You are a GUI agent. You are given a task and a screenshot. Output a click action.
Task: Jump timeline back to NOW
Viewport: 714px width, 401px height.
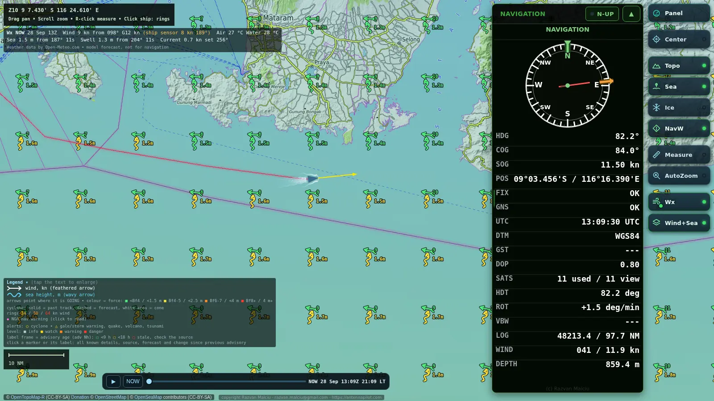click(x=133, y=381)
